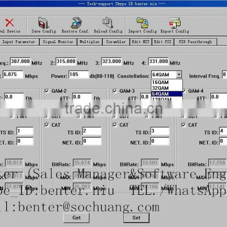
Task: Click frequency field 2 showing 315.000
Action: 66,61
